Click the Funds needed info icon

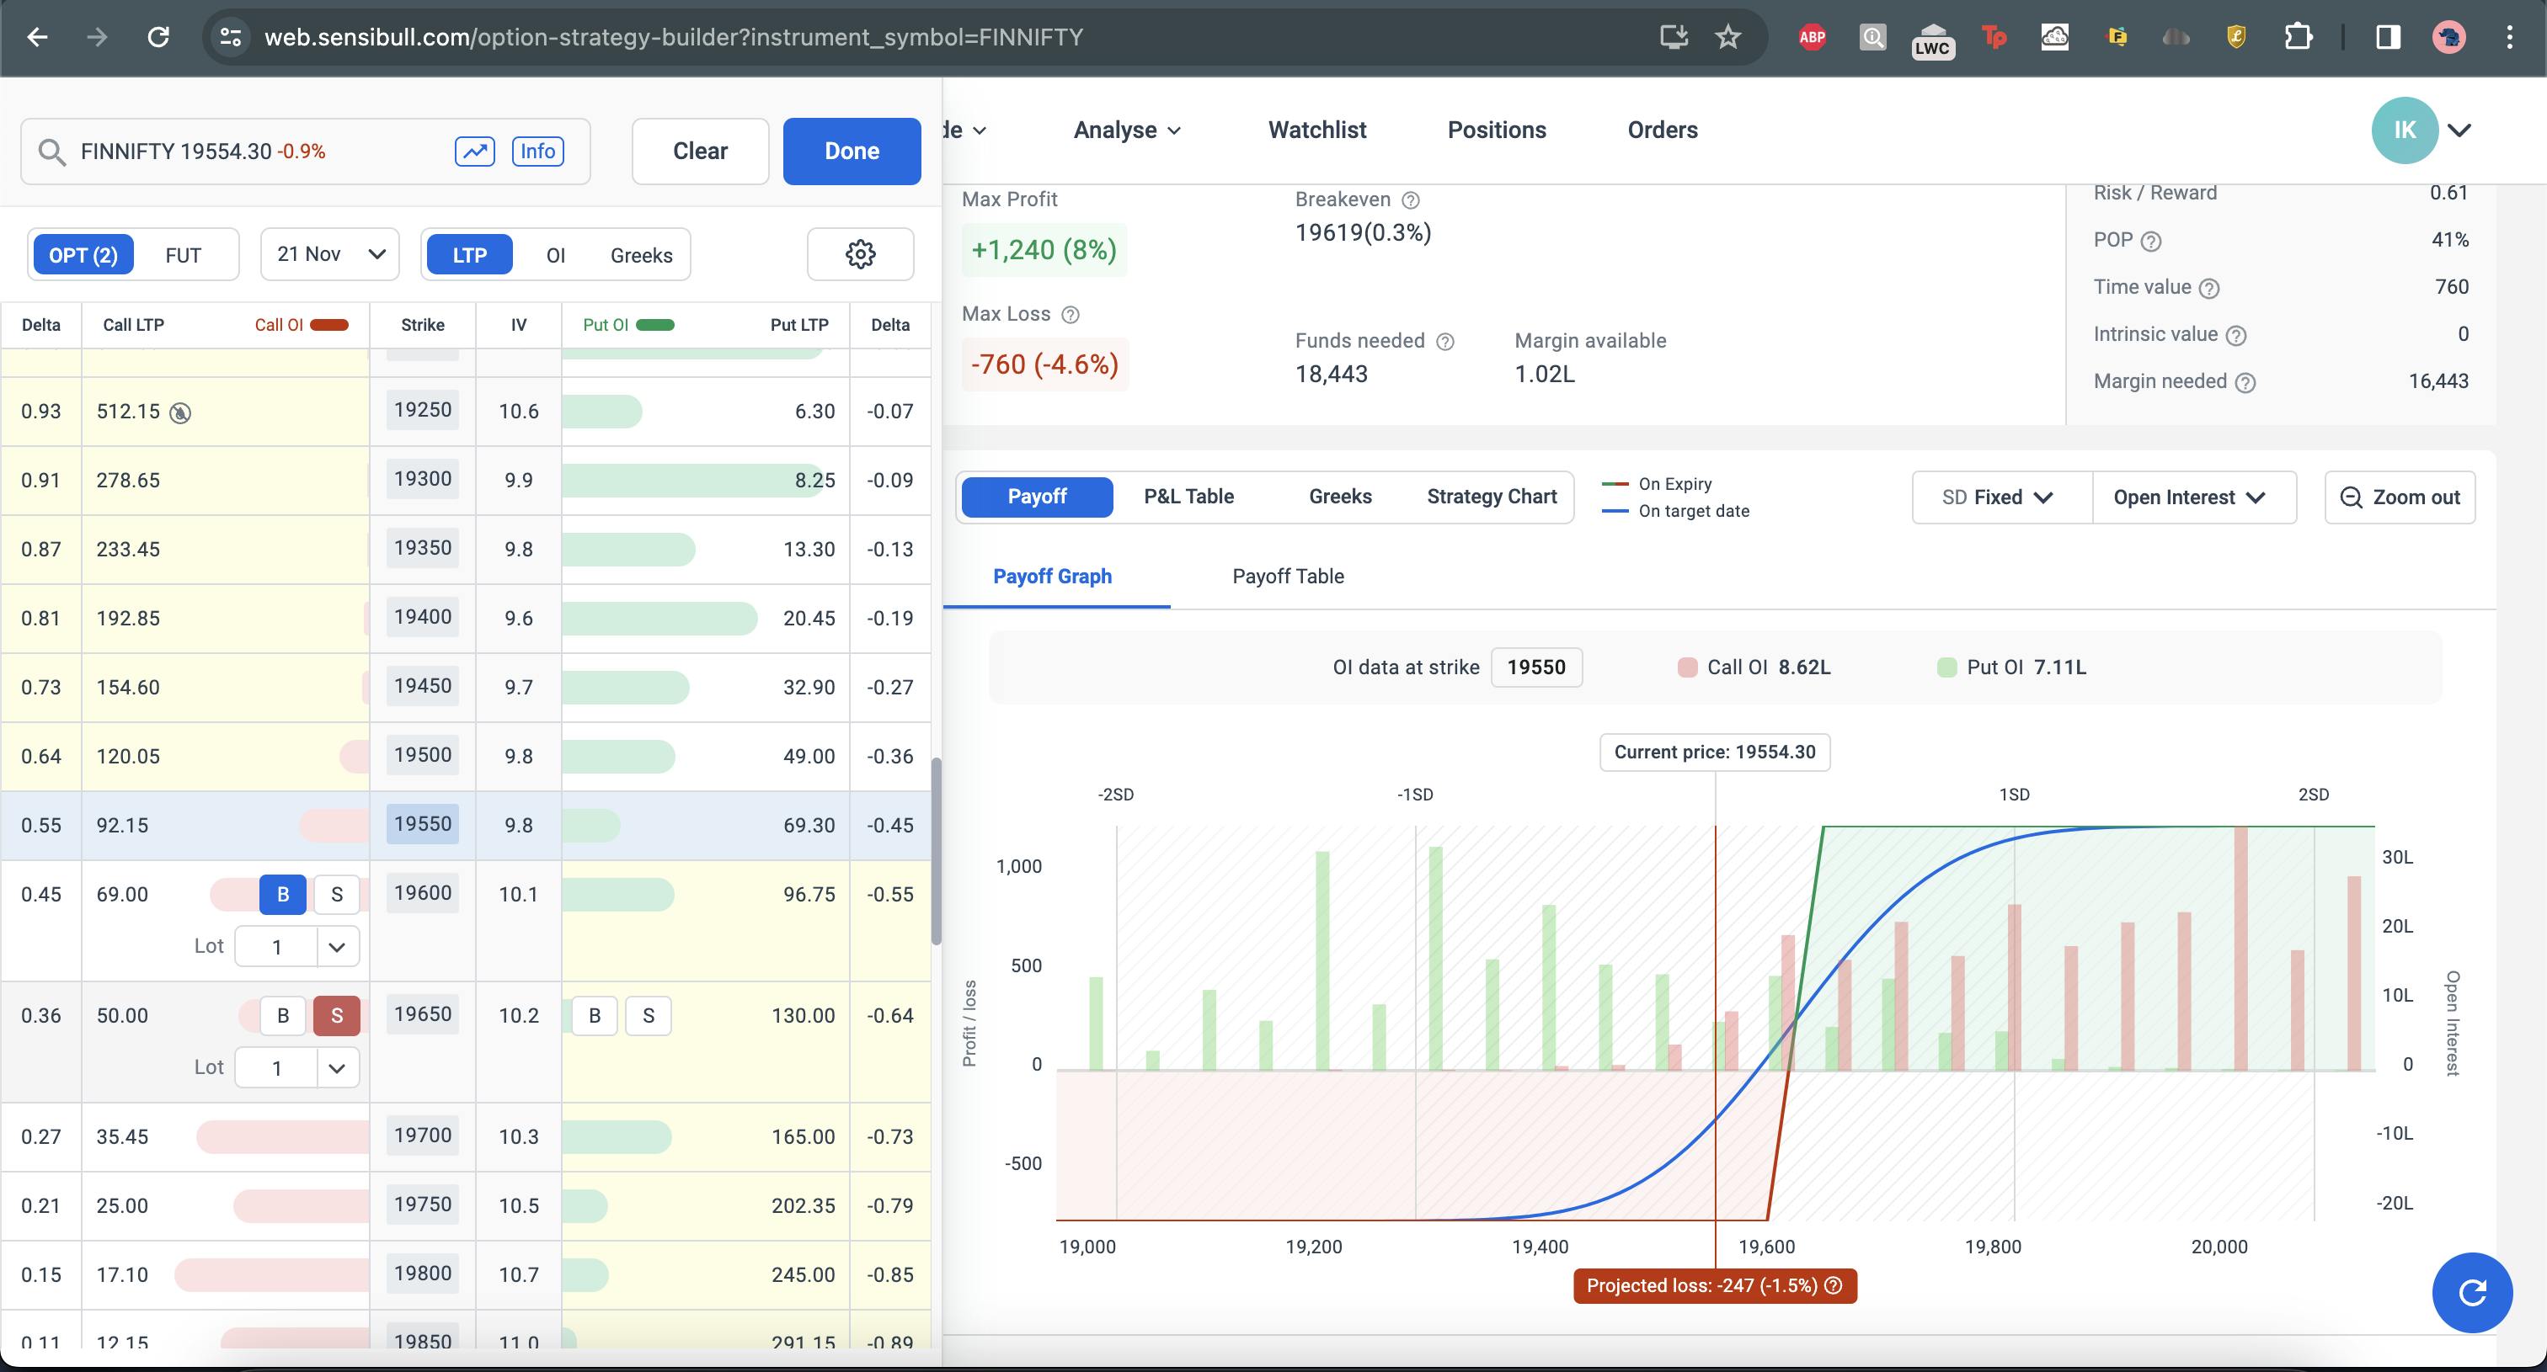(x=1444, y=342)
